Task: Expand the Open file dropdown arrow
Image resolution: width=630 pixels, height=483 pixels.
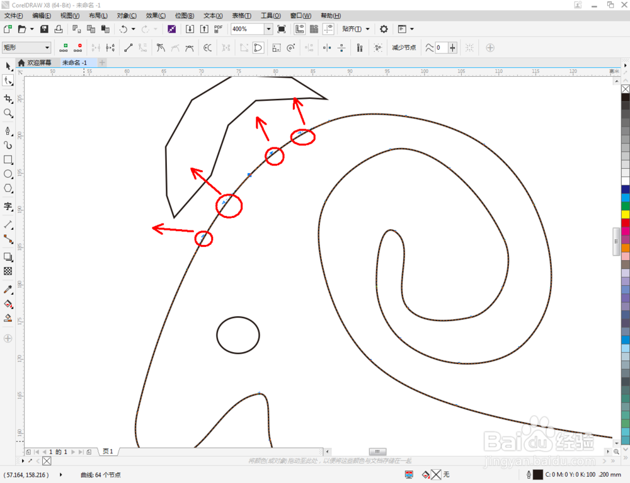Action: (x=31, y=29)
